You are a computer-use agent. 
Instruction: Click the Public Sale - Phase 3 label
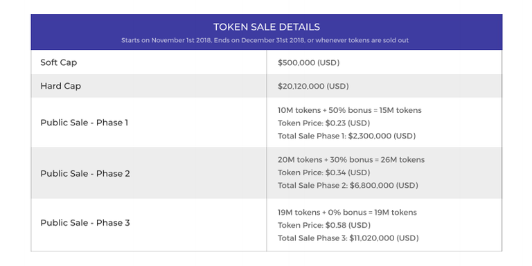(85, 223)
